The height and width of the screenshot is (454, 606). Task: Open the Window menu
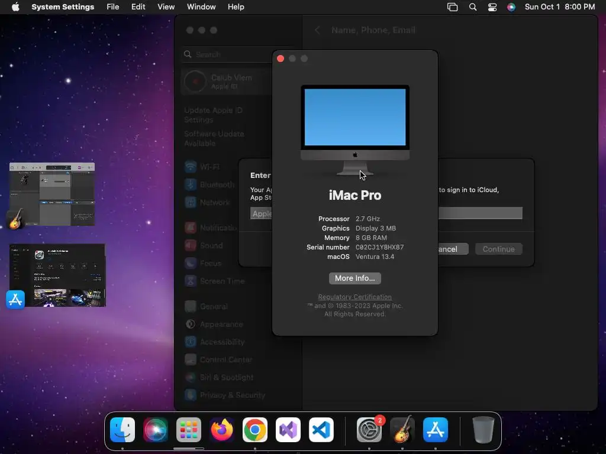pos(201,7)
